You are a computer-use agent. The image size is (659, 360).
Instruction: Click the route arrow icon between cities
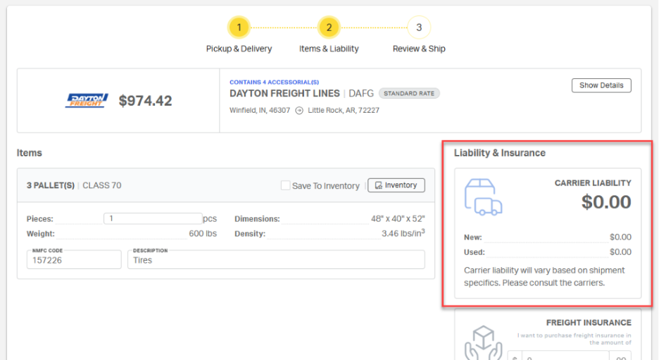[299, 111]
